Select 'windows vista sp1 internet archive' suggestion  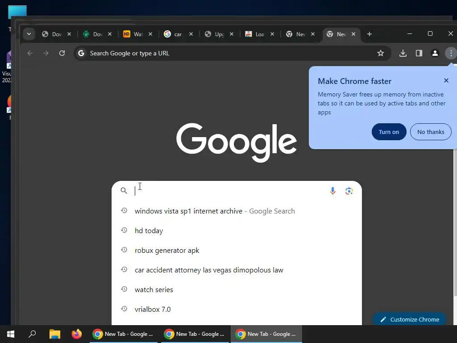point(237,211)
